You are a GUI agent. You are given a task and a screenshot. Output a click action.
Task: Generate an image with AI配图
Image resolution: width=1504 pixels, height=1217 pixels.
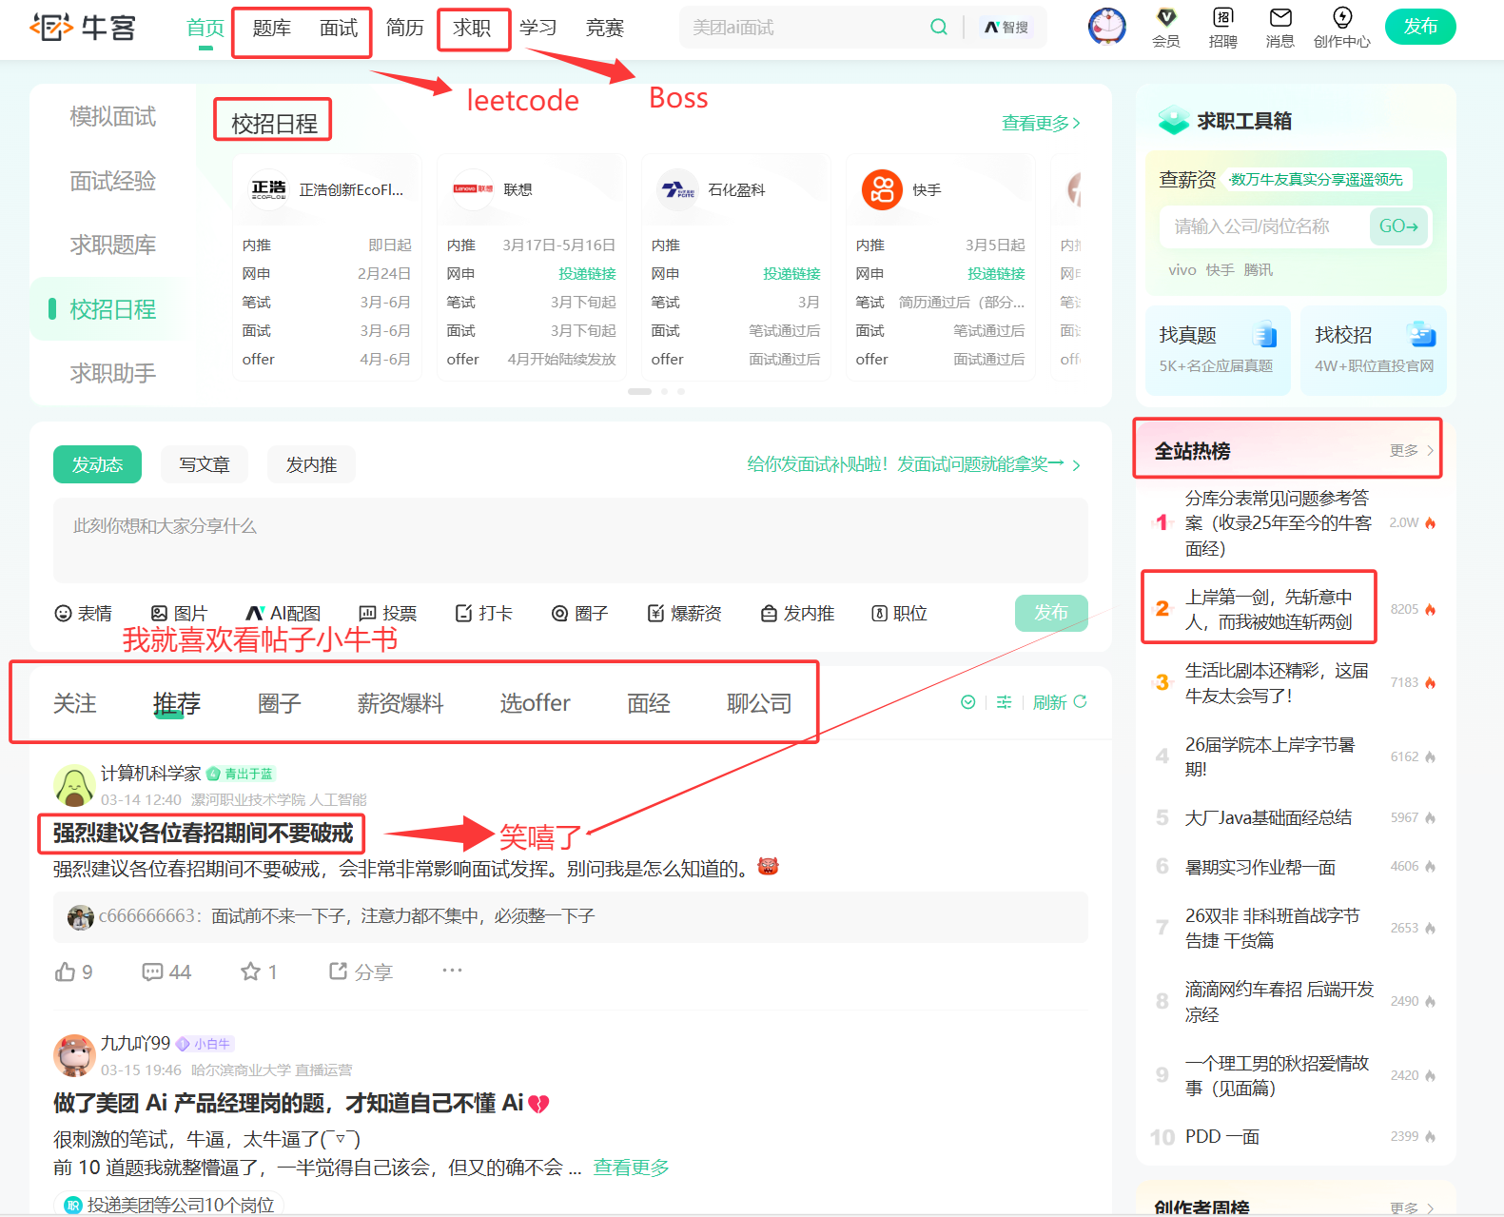coord(283,614)
